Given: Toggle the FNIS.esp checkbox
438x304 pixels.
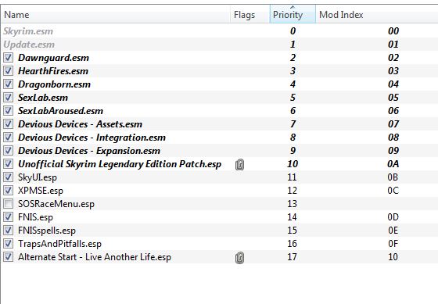Looking at the screenshot, I should point(8,217).
